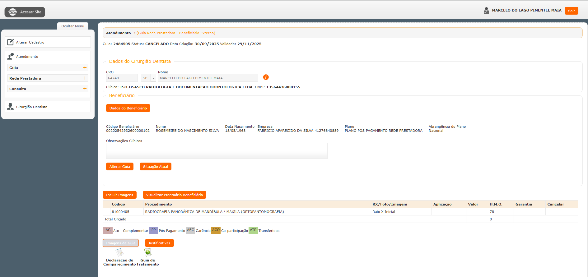
Task: Expand the Consulta menu section
Action: pos(85,89)
